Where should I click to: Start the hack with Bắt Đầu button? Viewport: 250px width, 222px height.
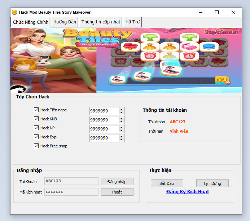tap(167, 183)
